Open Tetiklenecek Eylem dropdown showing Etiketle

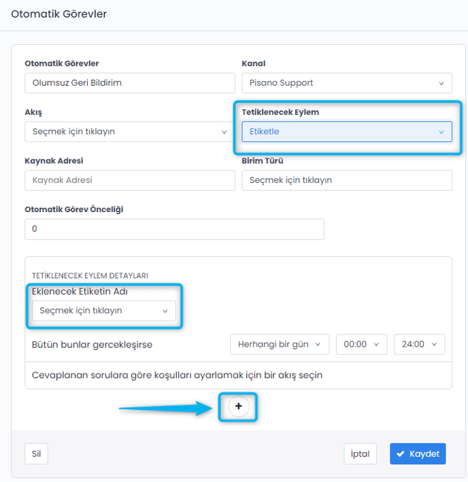[x=346, y=132]
